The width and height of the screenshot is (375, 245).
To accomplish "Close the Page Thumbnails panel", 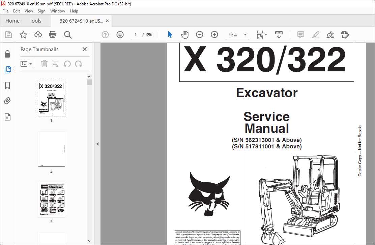I will [x=84, y=49].
